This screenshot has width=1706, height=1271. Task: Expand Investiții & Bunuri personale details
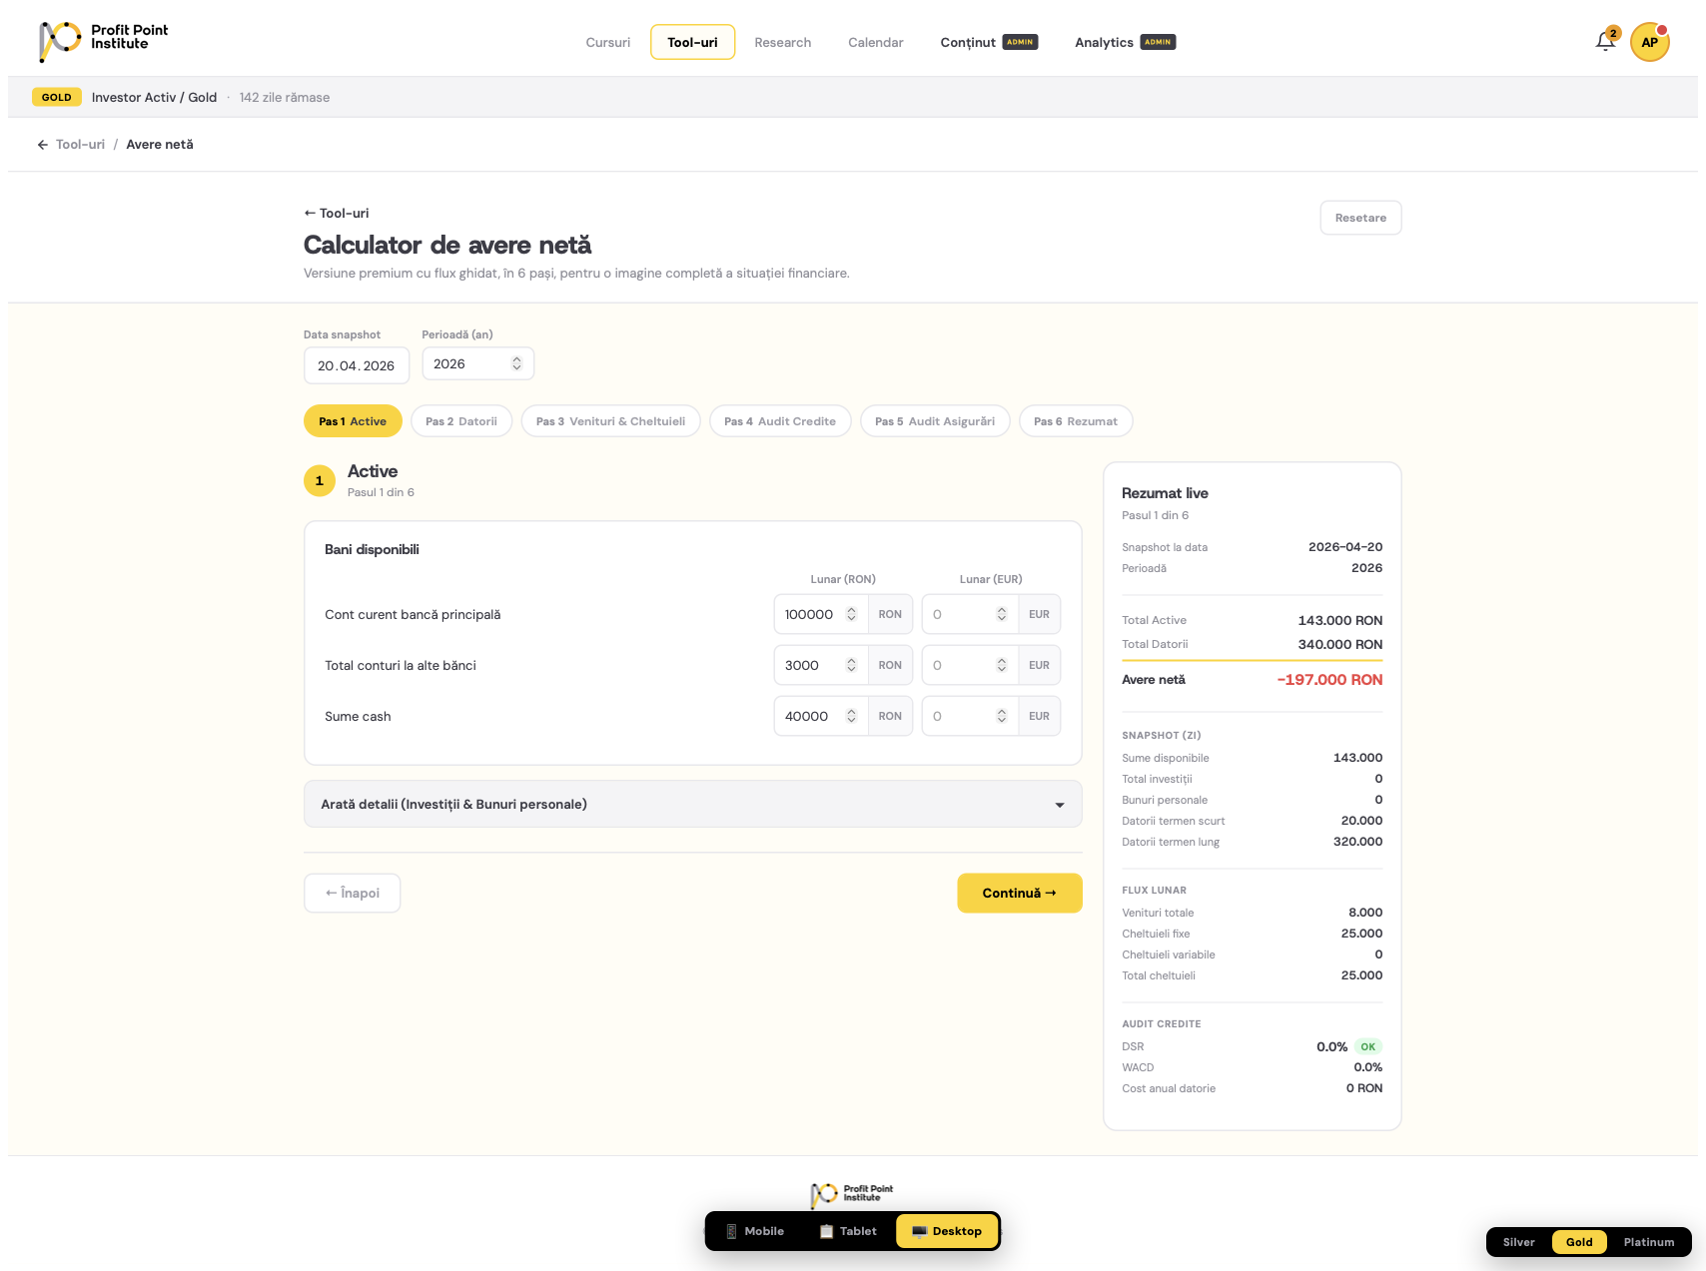click(x=693, y=804)
